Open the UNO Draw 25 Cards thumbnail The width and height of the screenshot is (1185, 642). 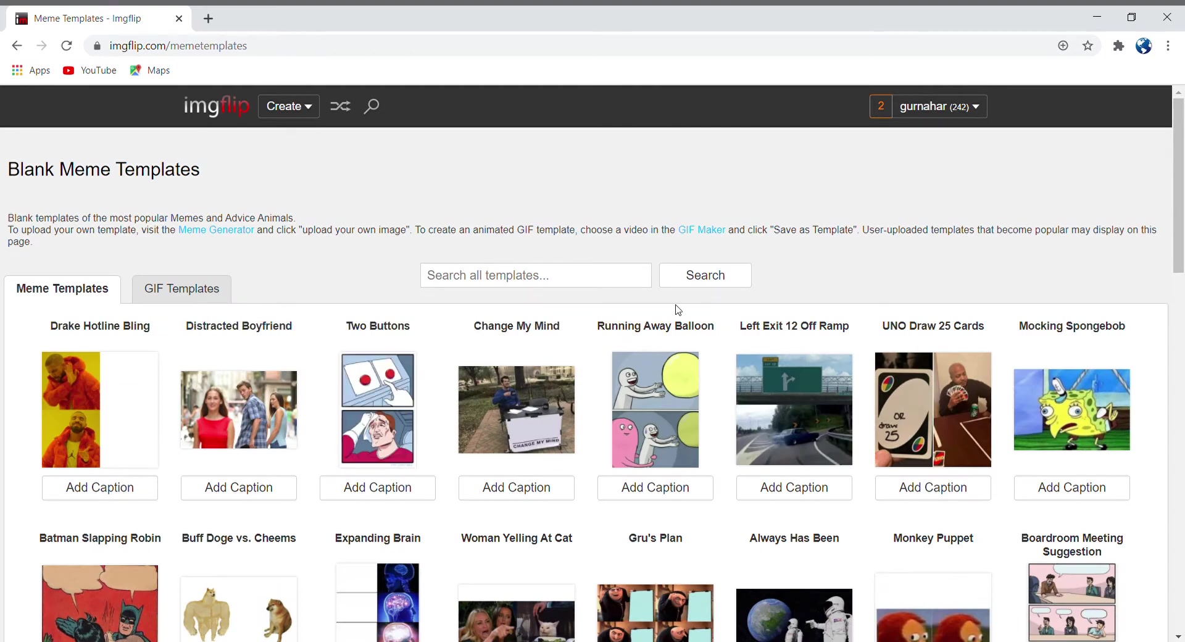click(933, 410)
